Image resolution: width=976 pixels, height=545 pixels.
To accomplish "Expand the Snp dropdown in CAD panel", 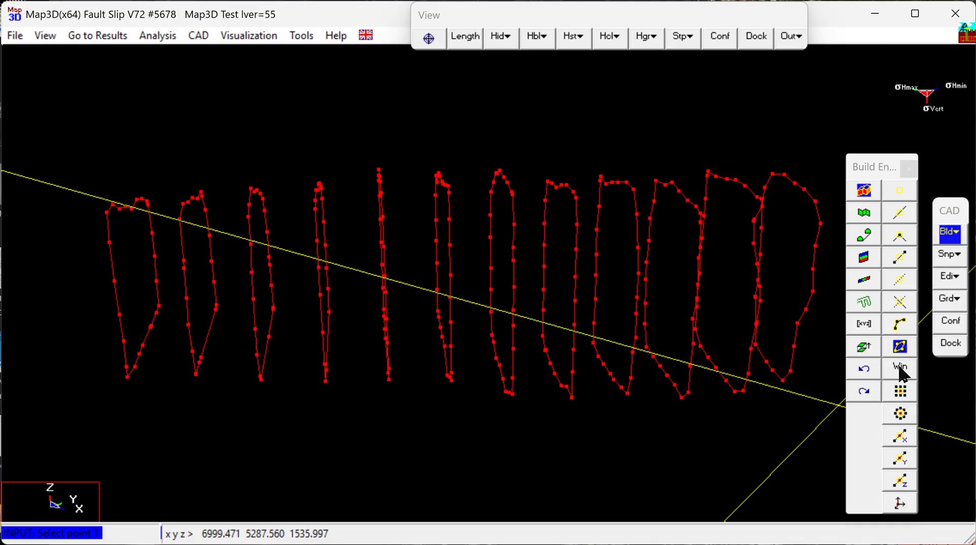I will pos(950,254).
